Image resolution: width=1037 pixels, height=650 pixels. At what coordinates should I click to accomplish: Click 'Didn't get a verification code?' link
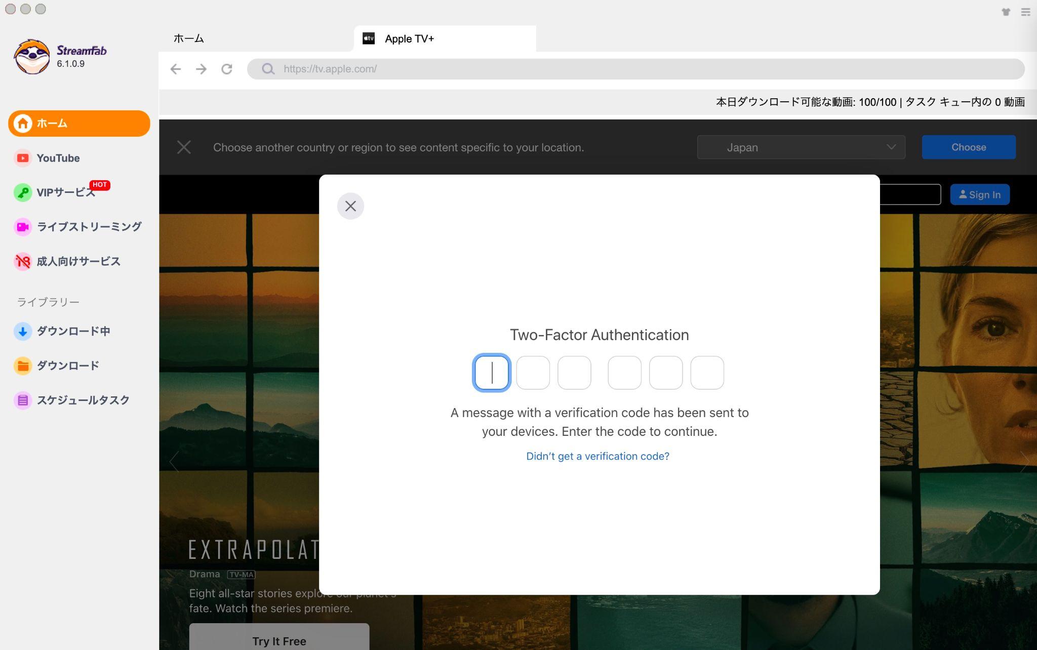(x=598, y=456)
